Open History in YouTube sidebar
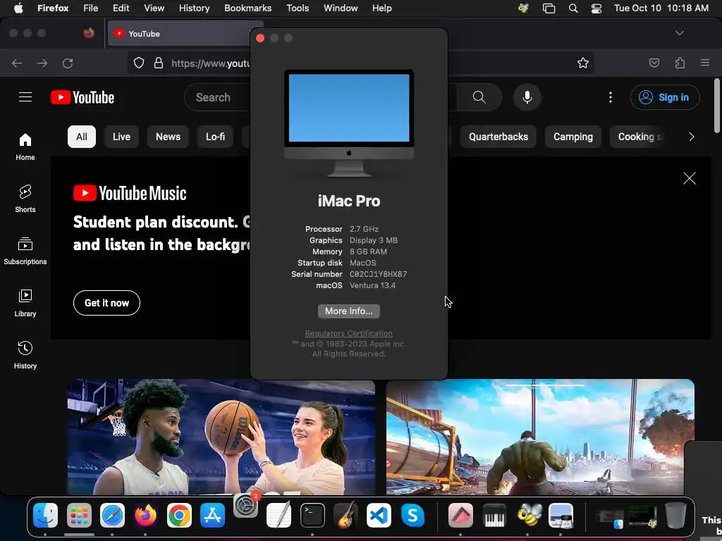The image size is (722, 541). point(25,355)
